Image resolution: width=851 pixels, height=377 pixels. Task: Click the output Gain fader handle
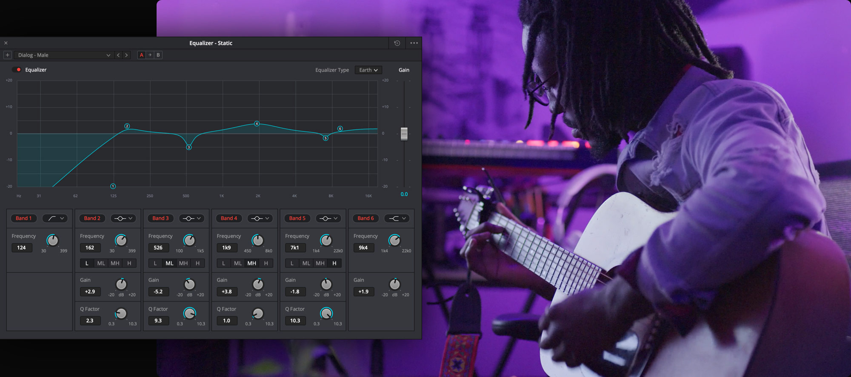[x=404, y=134]
